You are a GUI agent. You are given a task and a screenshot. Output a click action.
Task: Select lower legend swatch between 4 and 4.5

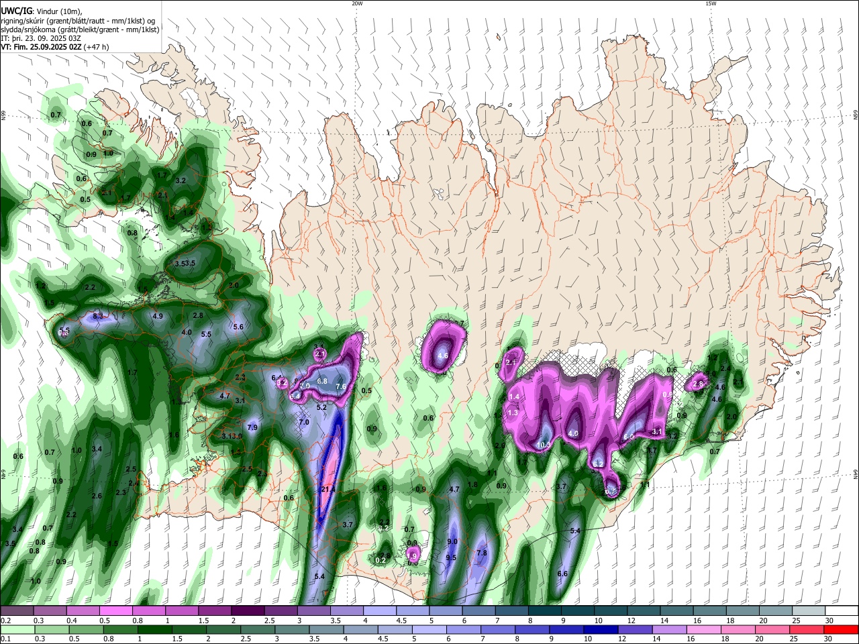[x=360, y=629]
